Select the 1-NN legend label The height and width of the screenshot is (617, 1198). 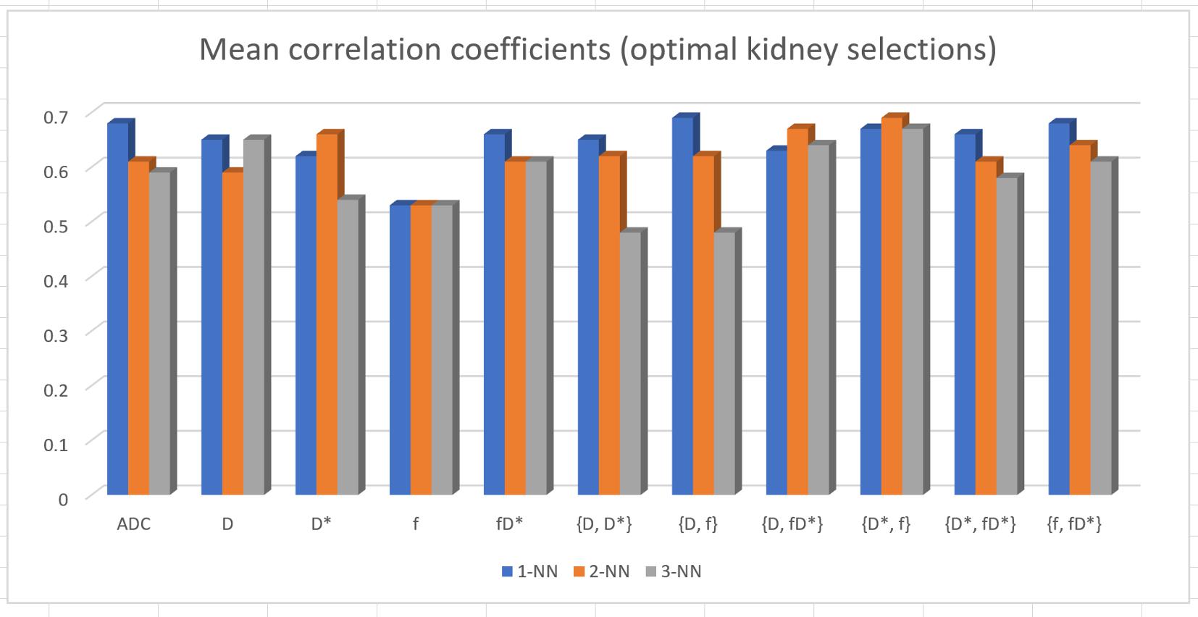[537, 572]
